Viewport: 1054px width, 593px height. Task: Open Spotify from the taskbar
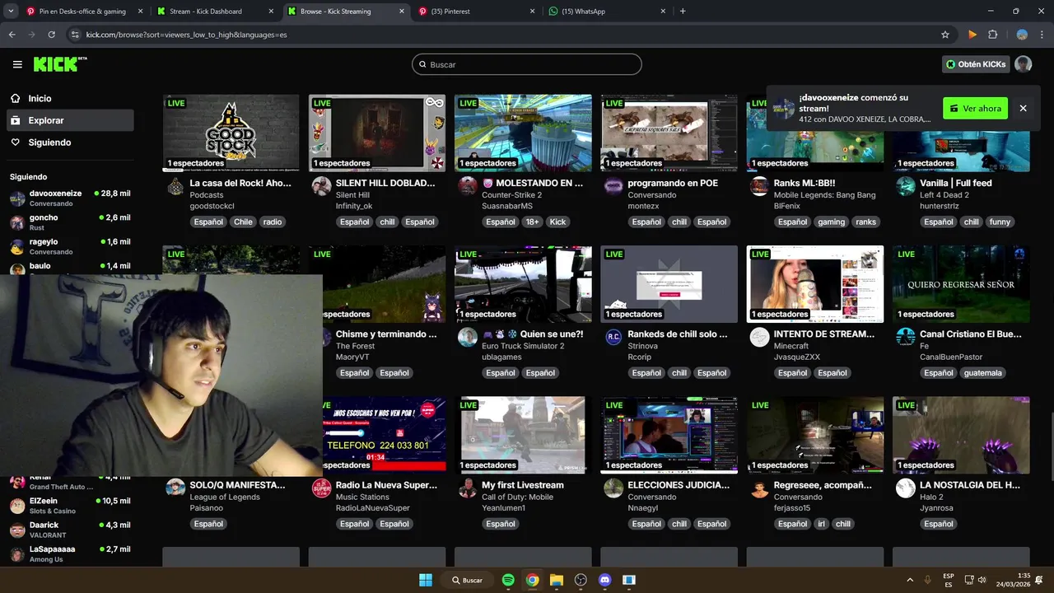coord(508,580)
